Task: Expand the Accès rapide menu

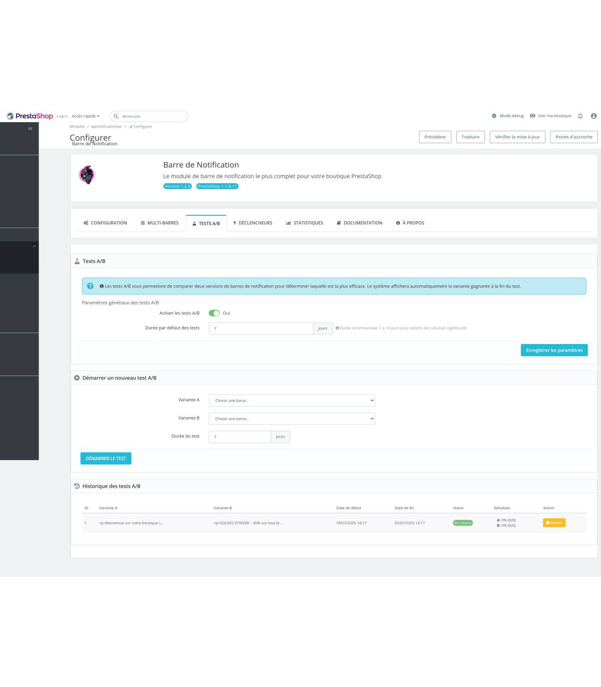Action: click(85, 116)
